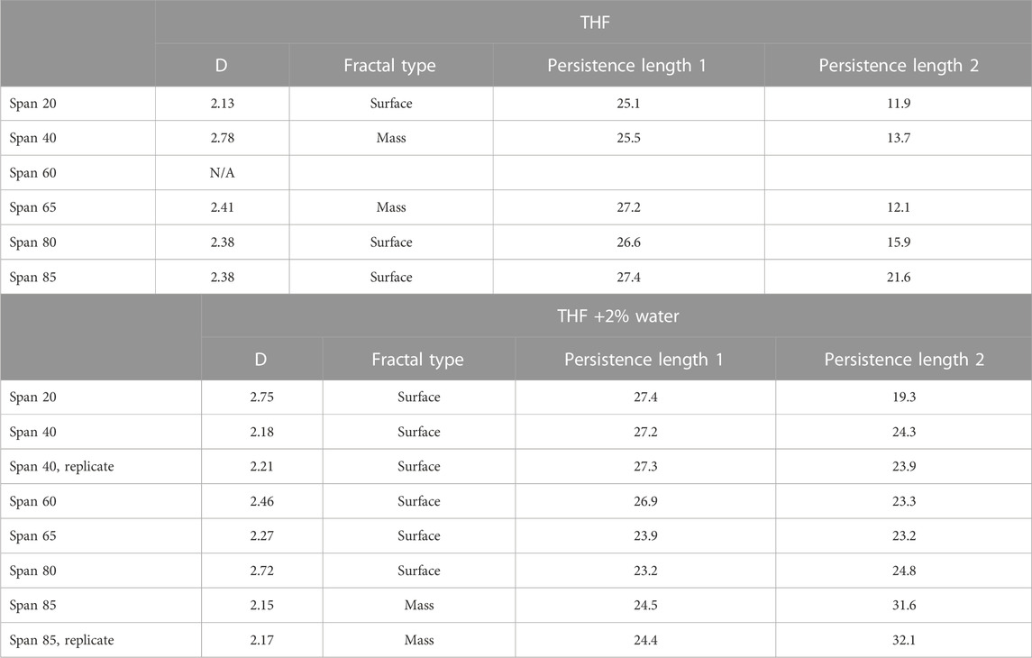Screen dimensions: 1032x658
Task: Click the 31.6 persistence length cell
Action: click(904, 606)
